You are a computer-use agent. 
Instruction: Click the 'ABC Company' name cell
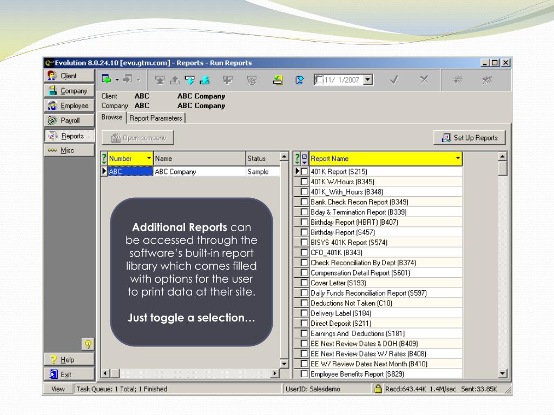coord(200,171)
